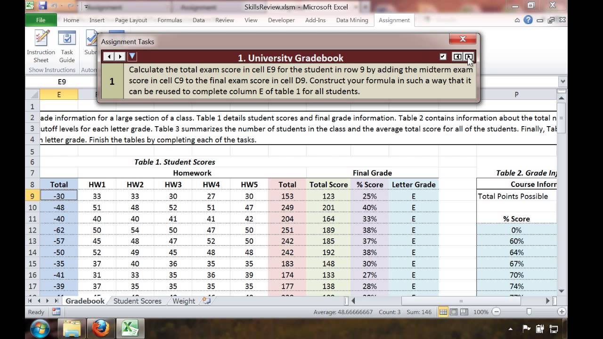Zoom out with the minus button
This screenshot has height=339, width=603.
coord(496,312)
